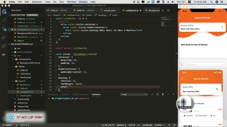Collapse the Home folder

click(x=21, y=67)
